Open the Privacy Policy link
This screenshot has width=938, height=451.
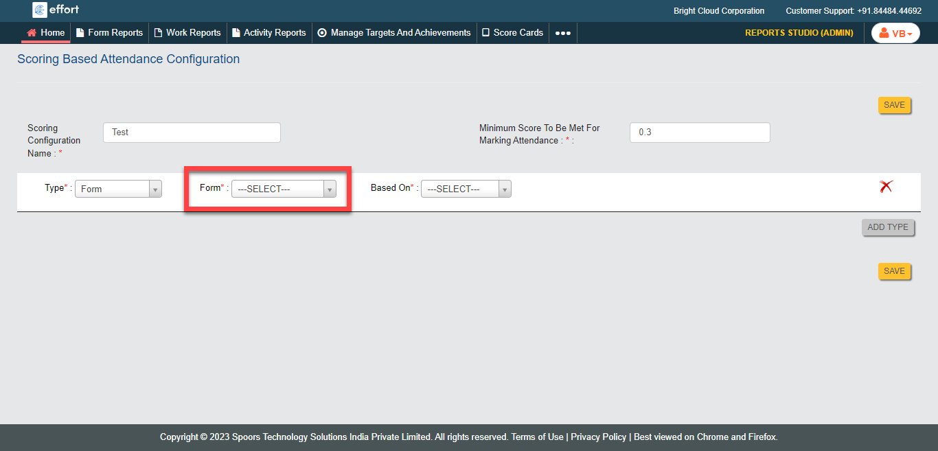(598, 437)
